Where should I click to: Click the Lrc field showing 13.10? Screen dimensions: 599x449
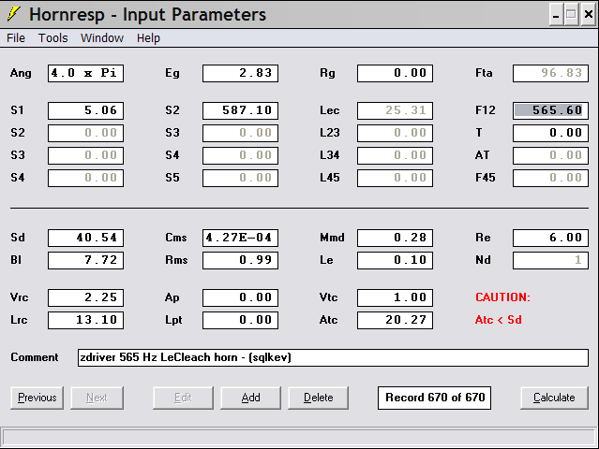point(85,320)
